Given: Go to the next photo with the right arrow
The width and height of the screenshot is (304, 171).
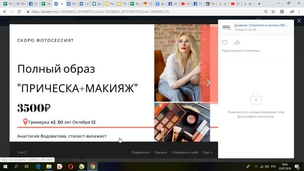Looking at the screenshot, I should point(209,83).
